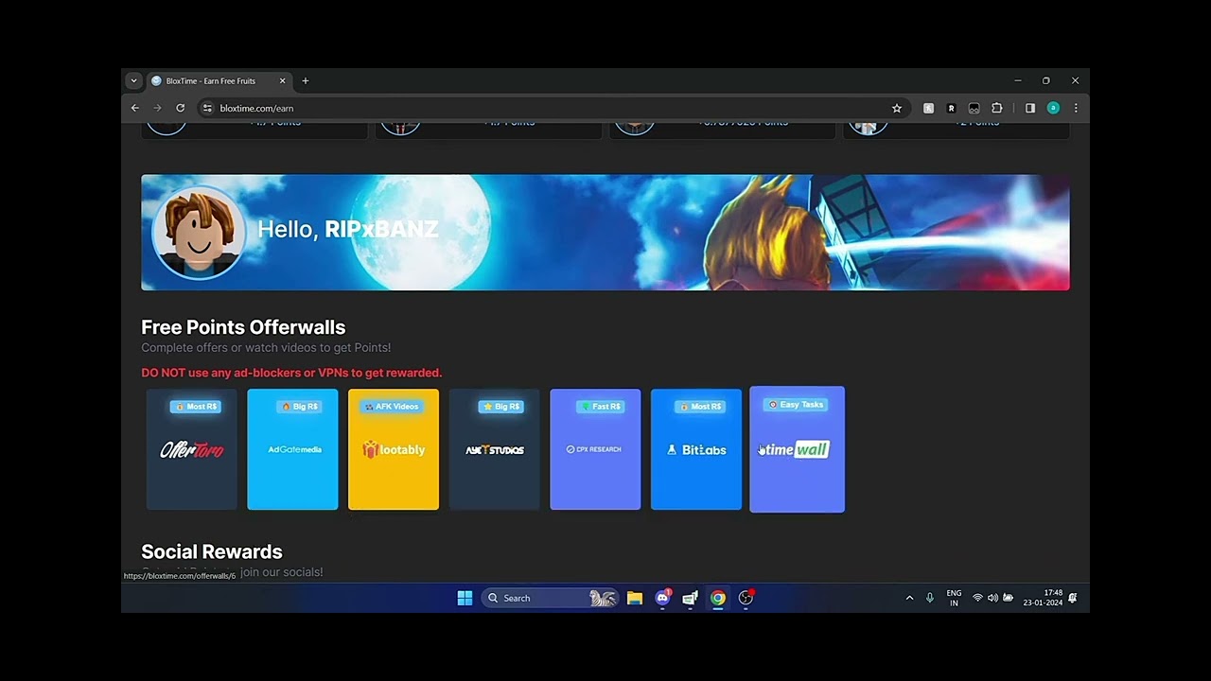Click the 'Free Points Offerwalls' heading
Screen dimensions: 1211x681
click(x=243, y=327)
